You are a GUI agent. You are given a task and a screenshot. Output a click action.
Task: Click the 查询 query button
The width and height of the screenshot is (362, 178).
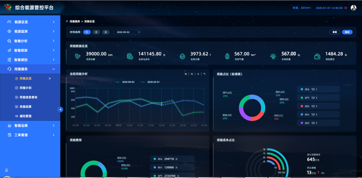click(x=347, y=32)
